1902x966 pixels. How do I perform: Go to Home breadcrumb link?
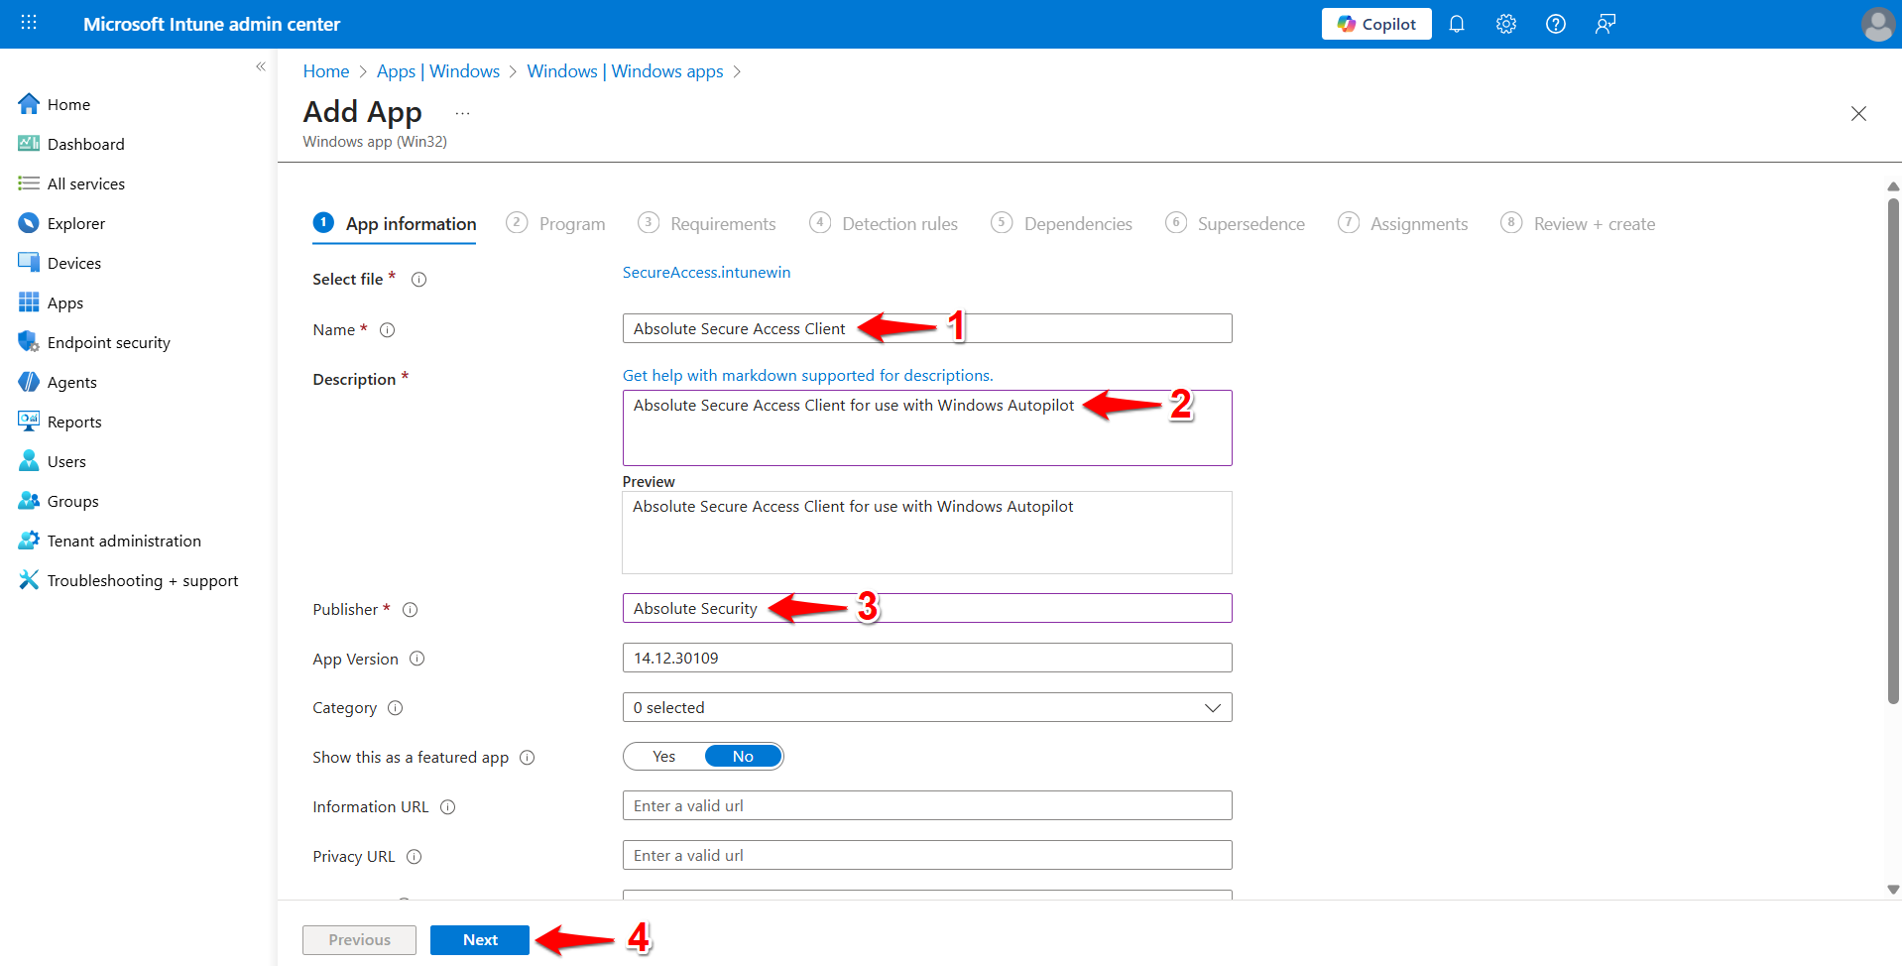[326, 71]
